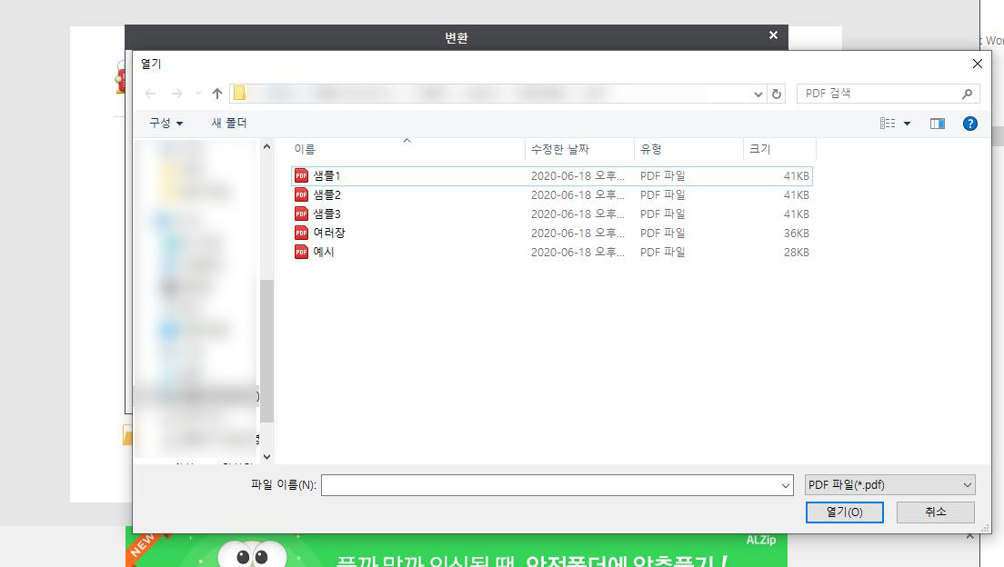
Task: Navigate back in folder history
Action: point(150,94)
